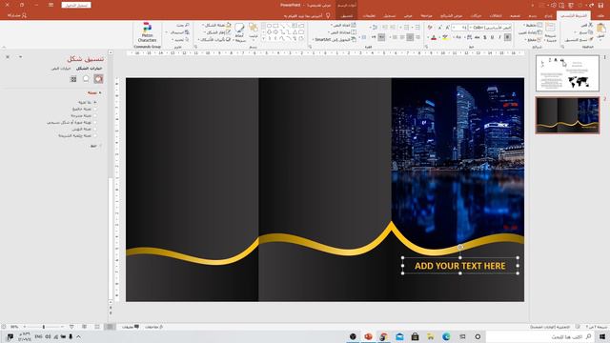
Task: Click the Replace icon in the Editing group
Action: coord(187,32)
